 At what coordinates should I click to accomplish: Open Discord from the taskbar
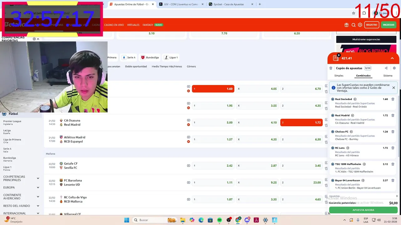[x=247, y=220]
